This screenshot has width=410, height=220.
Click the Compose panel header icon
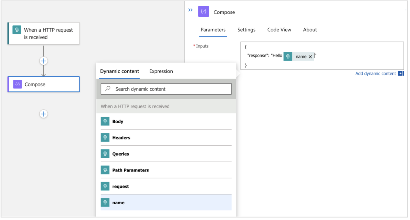(203, 12)
